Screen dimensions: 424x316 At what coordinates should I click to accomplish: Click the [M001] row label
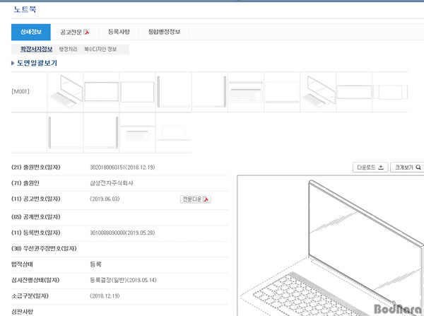(x=20, y=91)
